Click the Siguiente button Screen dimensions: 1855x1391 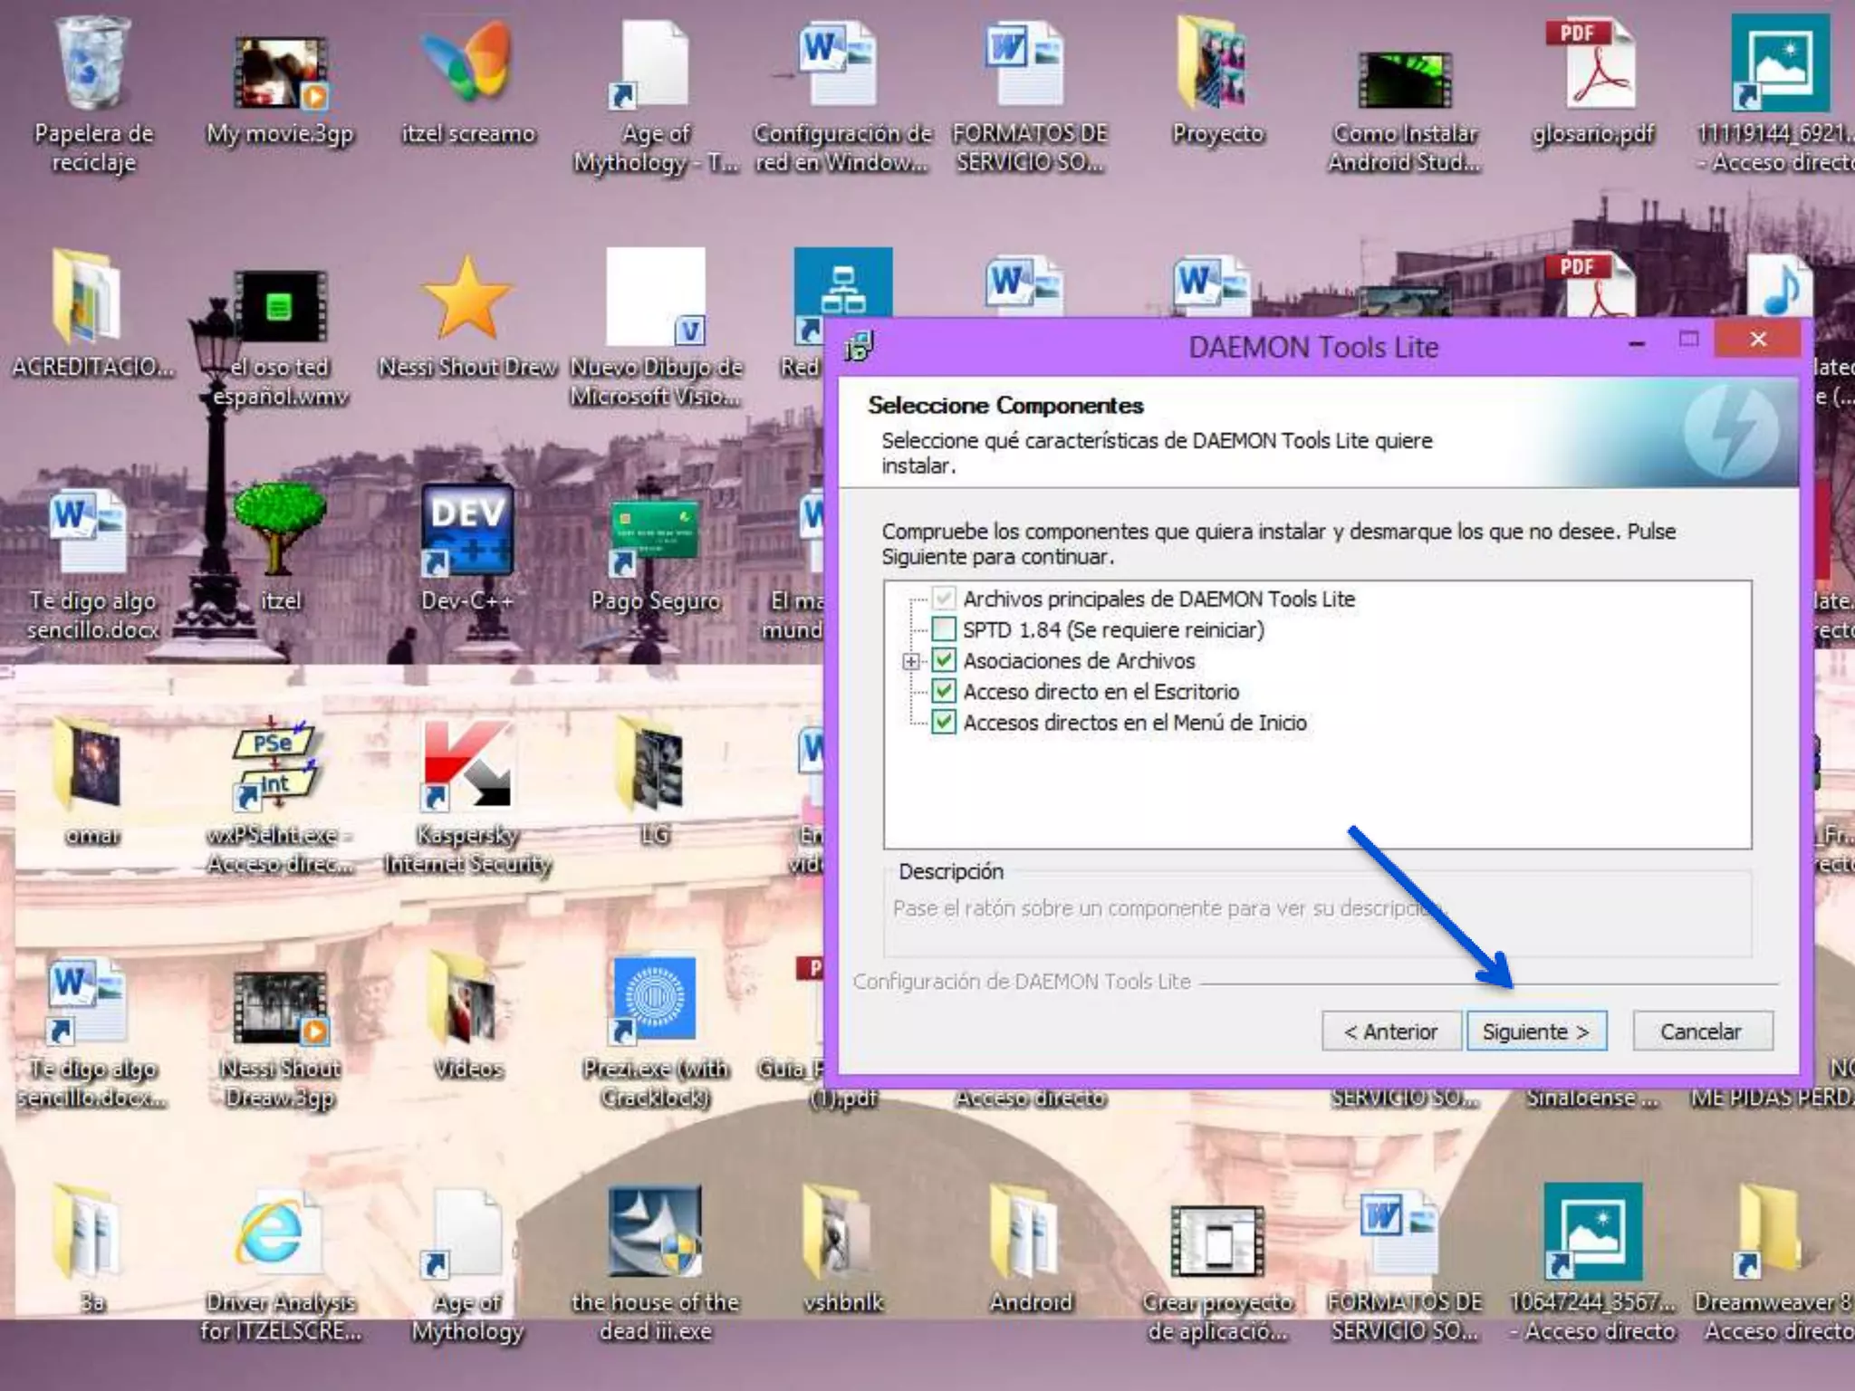(1536, 1031)
